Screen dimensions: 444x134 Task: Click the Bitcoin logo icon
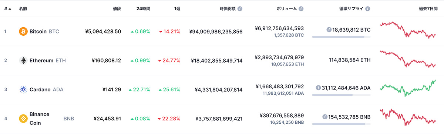pyautogui.click(x=23, y=32)
